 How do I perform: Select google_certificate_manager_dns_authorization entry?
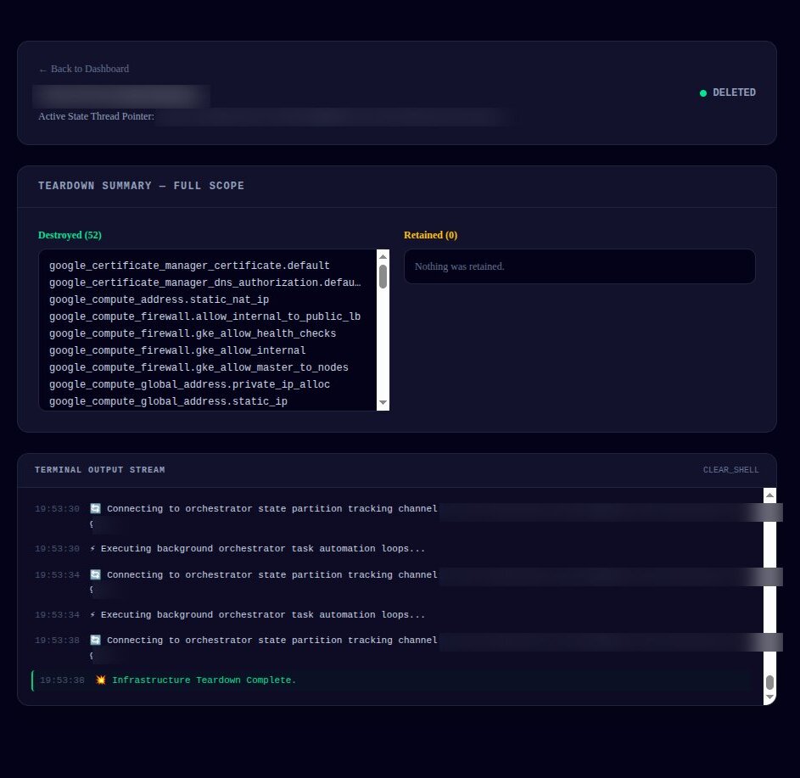(205, 283)
